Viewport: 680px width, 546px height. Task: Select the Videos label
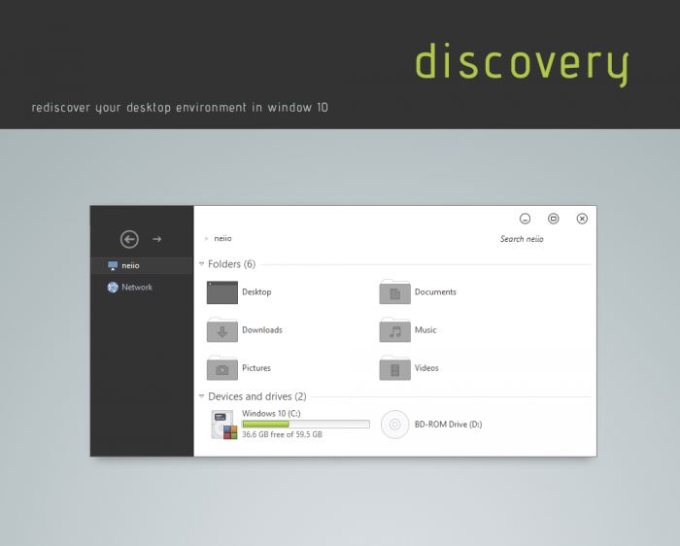pyautogui.click(x=426, y=368)
